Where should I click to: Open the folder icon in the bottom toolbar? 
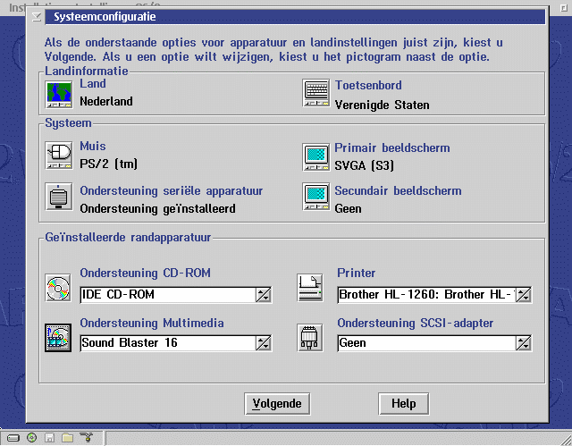[68, 438]
